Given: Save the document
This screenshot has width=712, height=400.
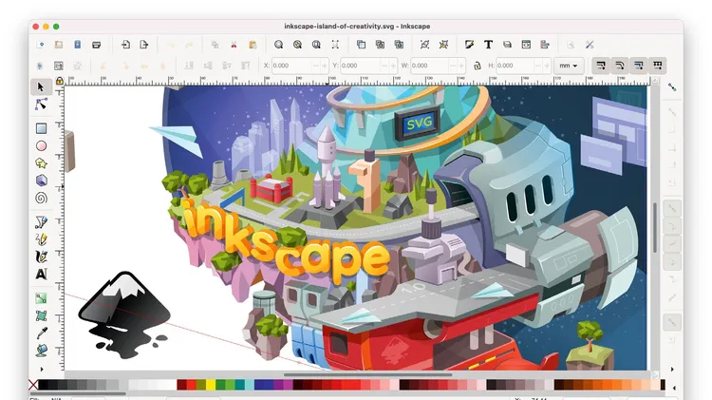Looking at the screenshot, I should tap(77, 45).
